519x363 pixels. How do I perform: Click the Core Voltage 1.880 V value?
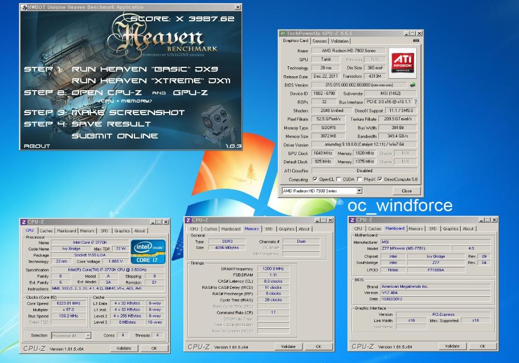(116, 261)
